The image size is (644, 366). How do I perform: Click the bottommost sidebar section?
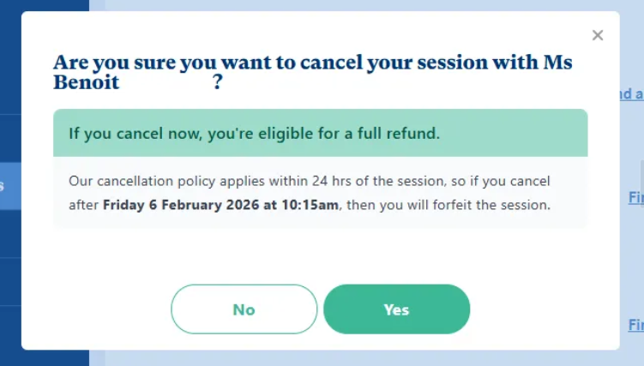tap(9, 334)
